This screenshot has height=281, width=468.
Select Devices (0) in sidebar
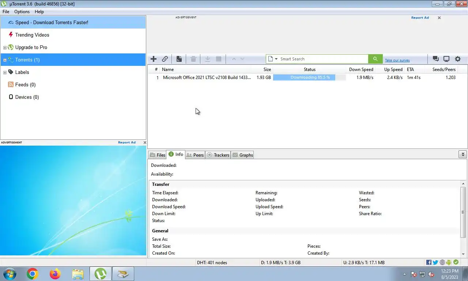click(73, 97)
